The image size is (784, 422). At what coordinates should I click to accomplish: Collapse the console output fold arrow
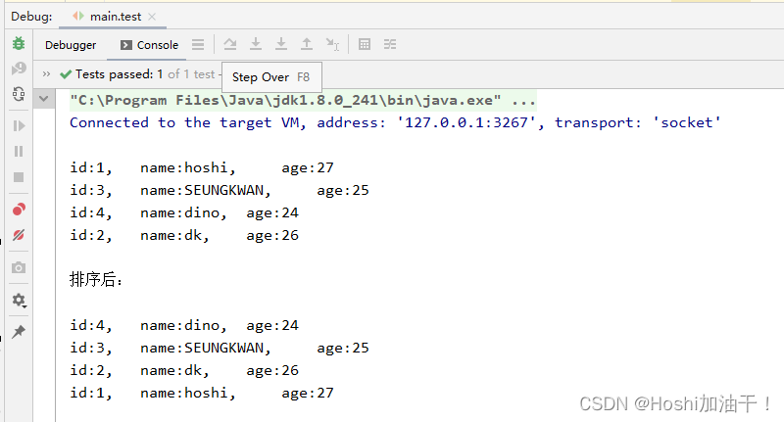(x=44, y=98)
